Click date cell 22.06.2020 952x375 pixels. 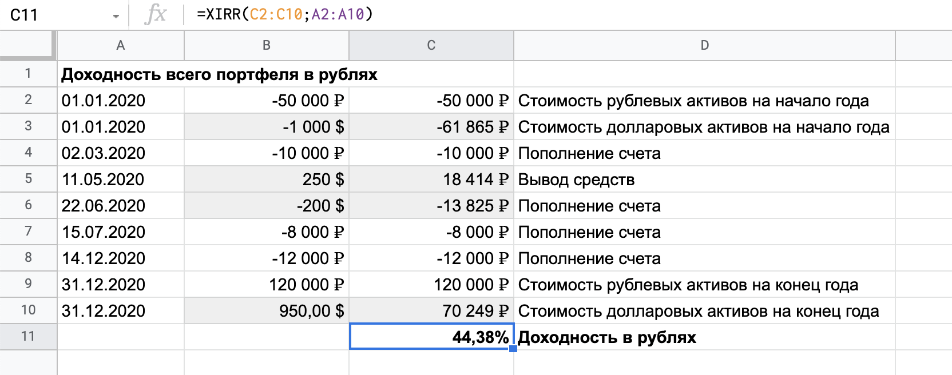click(121, 206)
